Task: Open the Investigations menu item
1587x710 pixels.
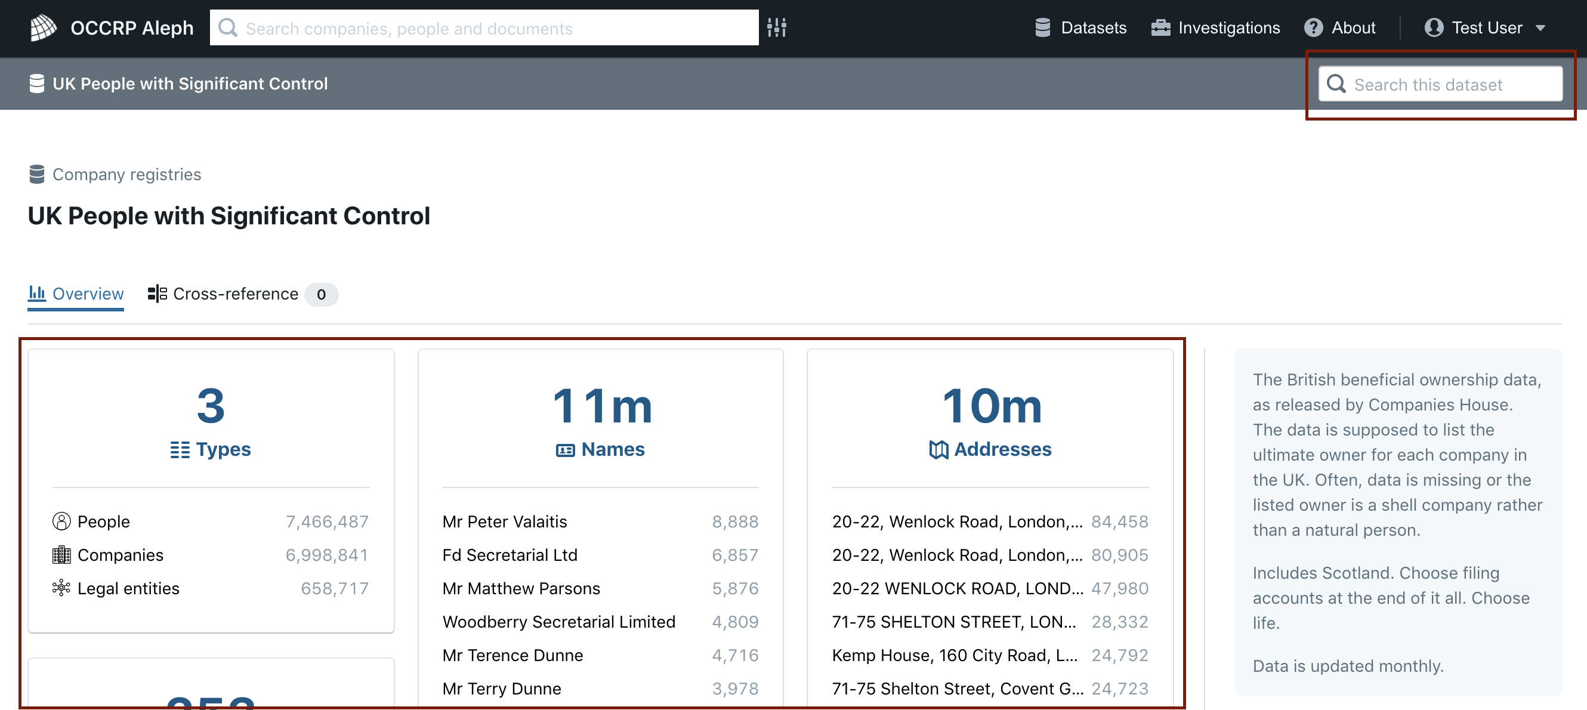Action: click(1215, 27)
